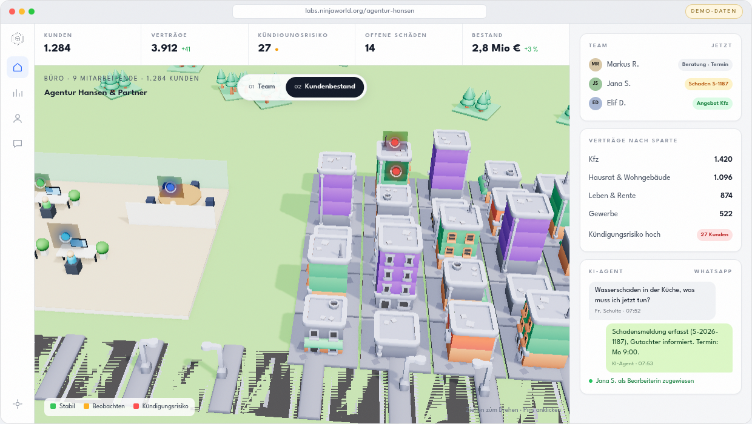Screen dimensions: 752x424
Task: Open the home icon in sidebar
Action: (18, 67)
